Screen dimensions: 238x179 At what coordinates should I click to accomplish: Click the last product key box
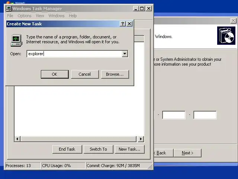(205, 115)
